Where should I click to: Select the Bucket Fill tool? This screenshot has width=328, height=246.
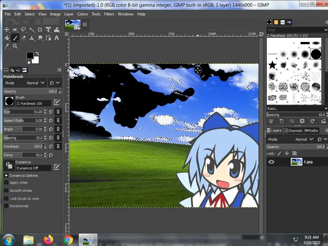click(7, 38)
